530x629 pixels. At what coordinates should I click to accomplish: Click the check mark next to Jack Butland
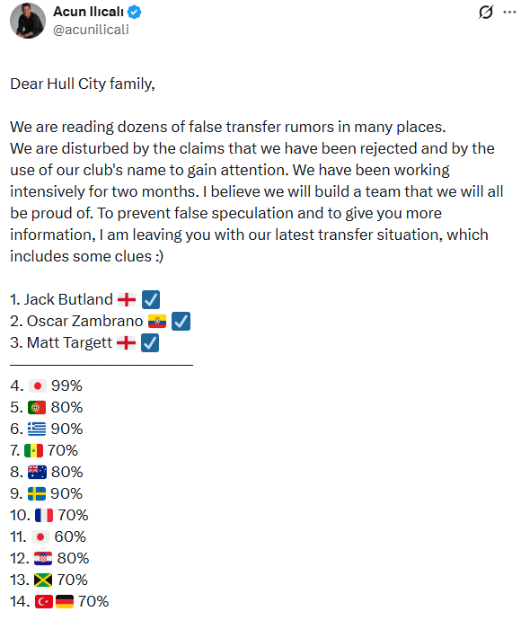pos(151,299)
